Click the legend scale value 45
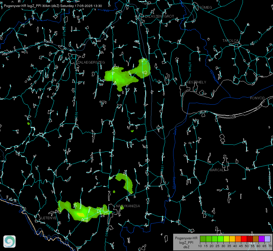 pos(241,246)
